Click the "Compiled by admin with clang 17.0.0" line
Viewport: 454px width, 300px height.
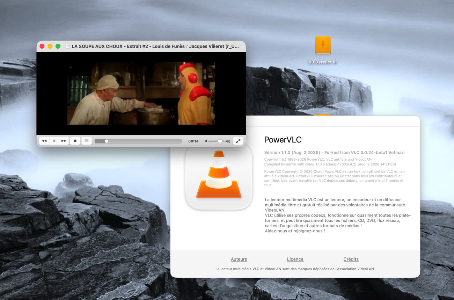tap(330, 164)
